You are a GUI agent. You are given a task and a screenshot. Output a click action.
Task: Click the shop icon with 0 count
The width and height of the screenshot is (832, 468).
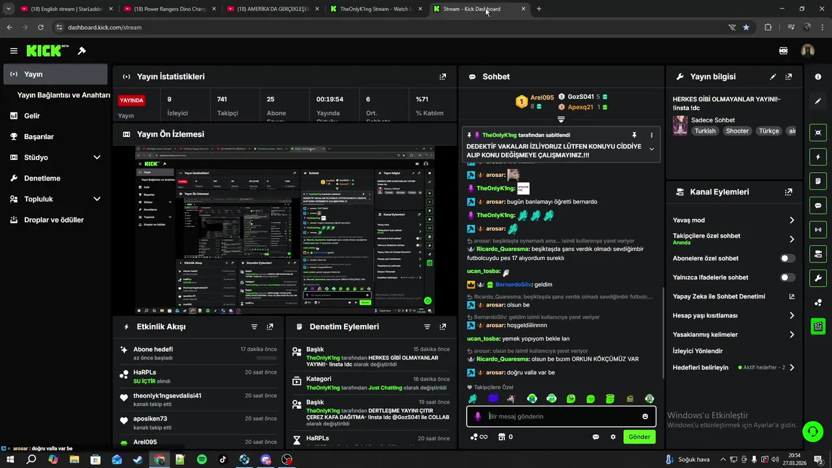[505, 437]
